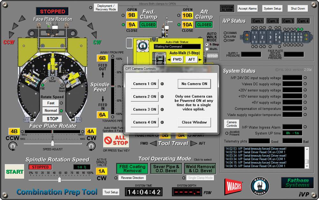Click the Fathom Systems logo
This screenshot has height=200, width=319.
pyautogui.click(x=297, y=183)
